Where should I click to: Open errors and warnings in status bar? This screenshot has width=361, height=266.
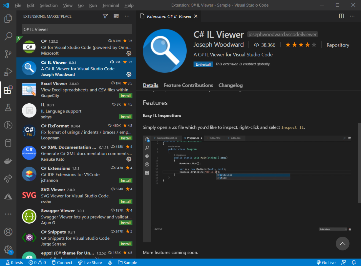click(37, 262)
